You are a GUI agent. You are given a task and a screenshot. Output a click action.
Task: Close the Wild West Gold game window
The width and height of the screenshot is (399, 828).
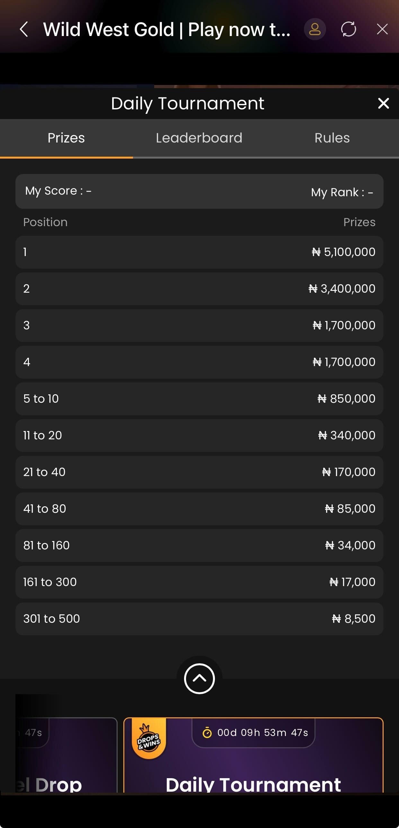pyautogui.click(x=382, y=29)
